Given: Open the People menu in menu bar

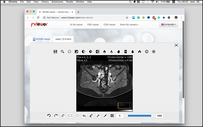Looking at the screenshot, I should click(70, 2).
